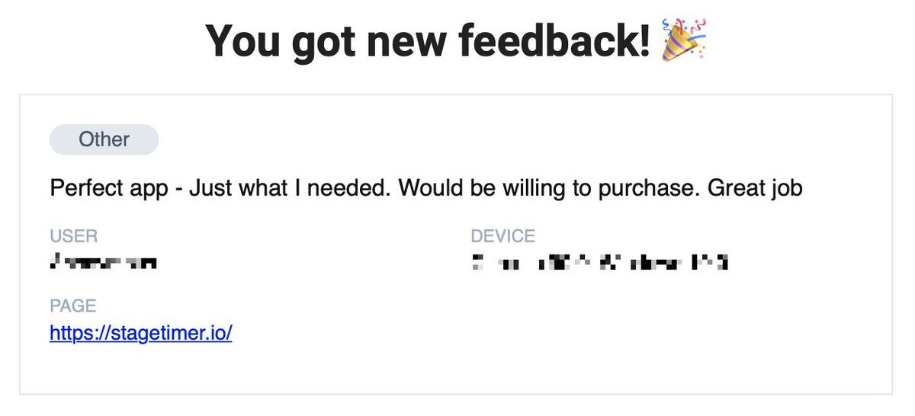Click the word 'got' in the heading
The image size is (915, 416).
pyautogui.click(x=328, y=41)
